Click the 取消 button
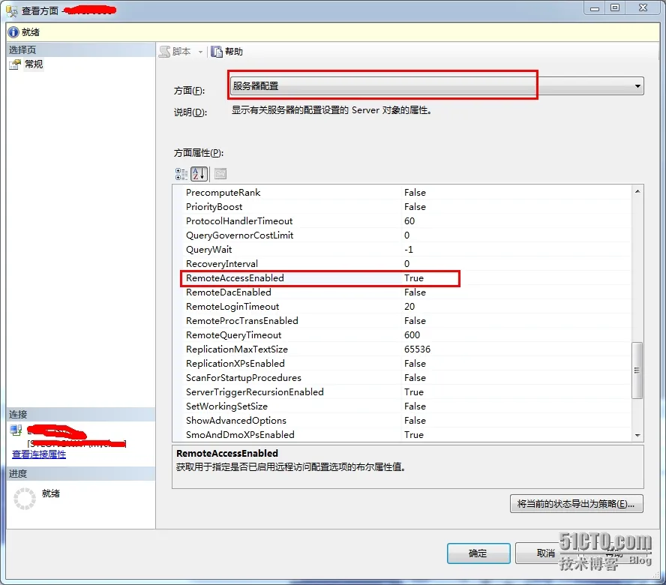The image size is (666, 585). coord(545,553)
